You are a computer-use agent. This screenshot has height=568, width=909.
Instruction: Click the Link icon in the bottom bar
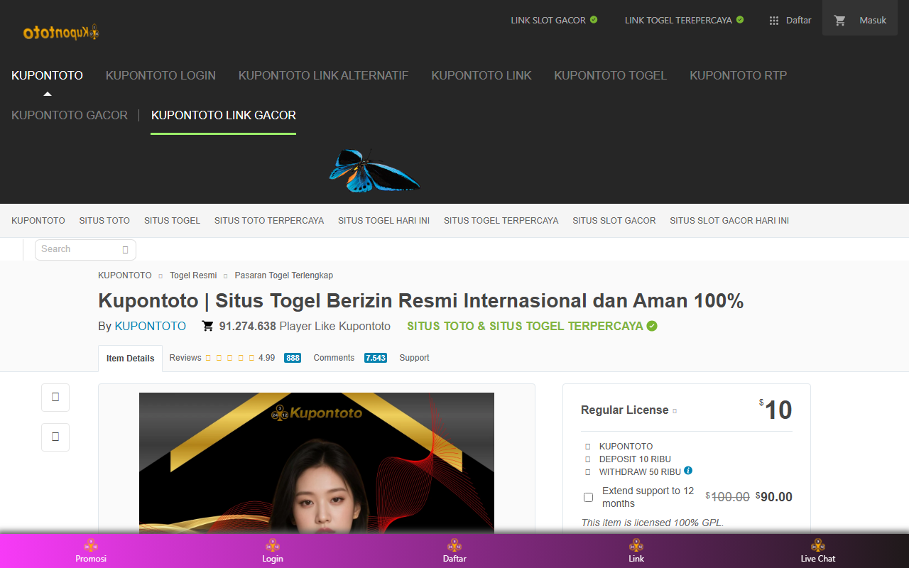[636, 545]
